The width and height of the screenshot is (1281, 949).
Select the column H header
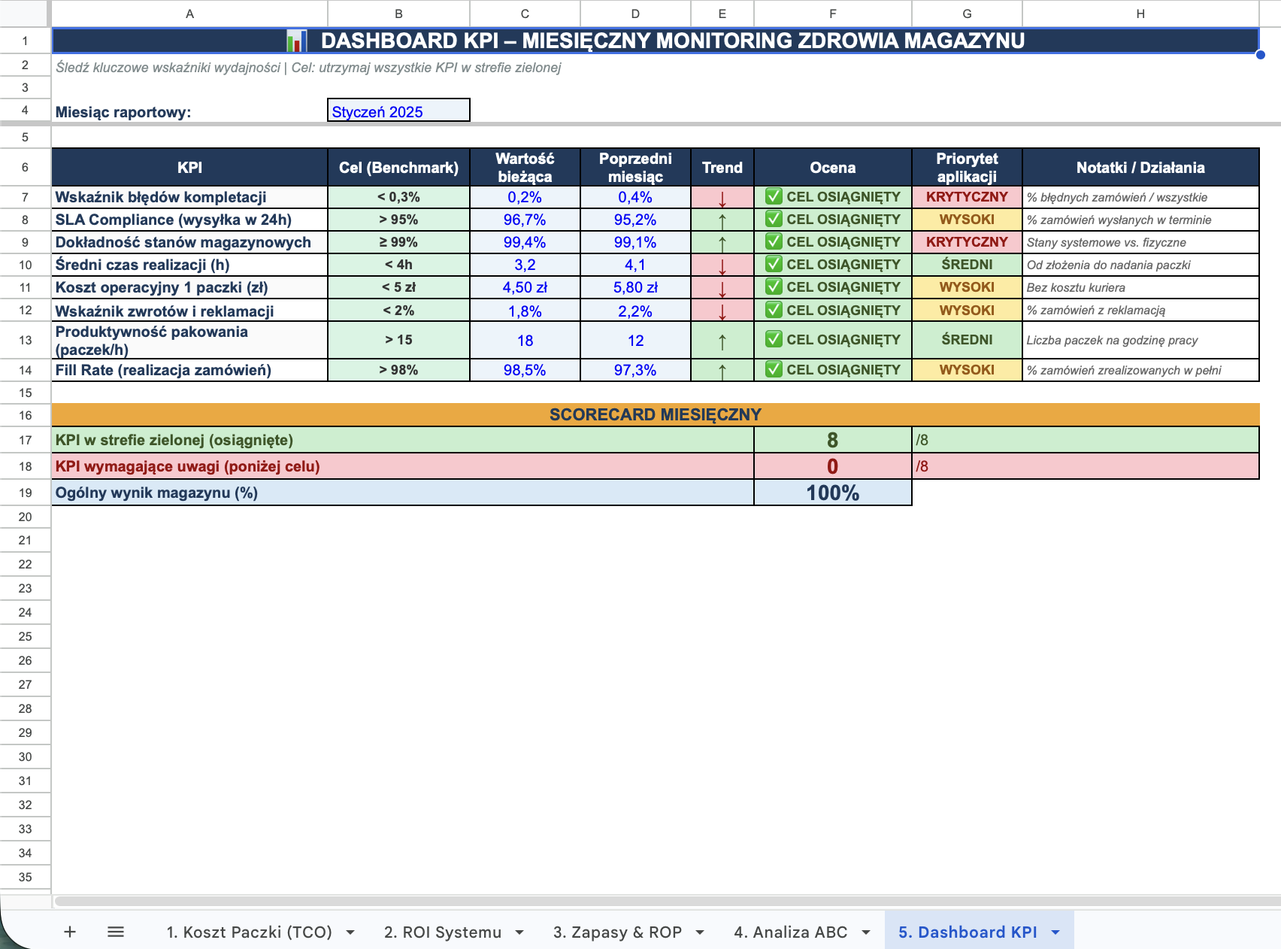click(1141, 13)
